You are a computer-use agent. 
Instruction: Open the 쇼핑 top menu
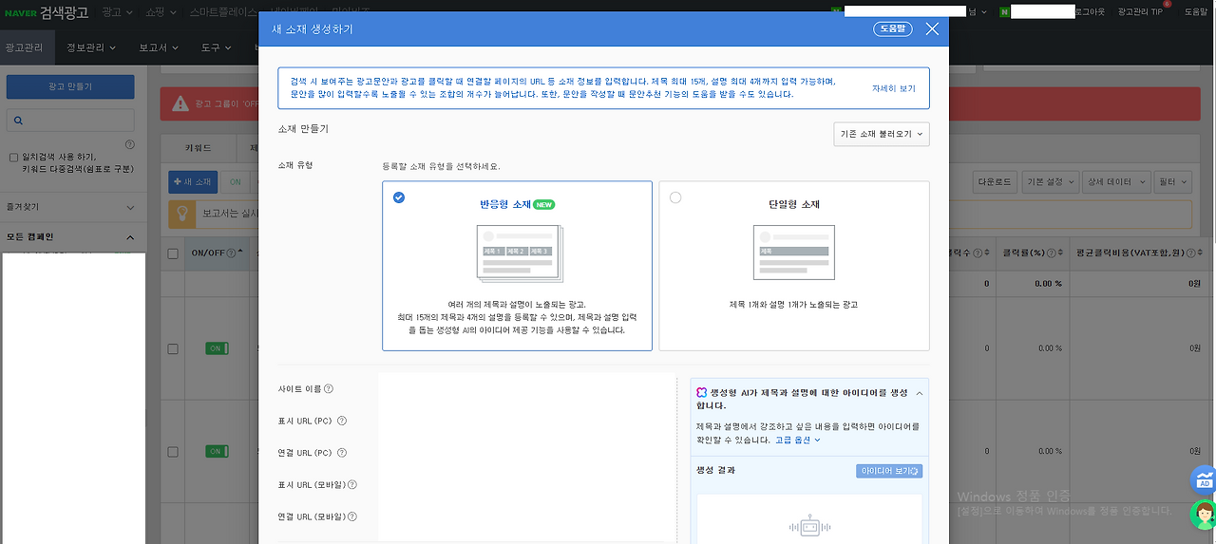click(x=161, y=11)
